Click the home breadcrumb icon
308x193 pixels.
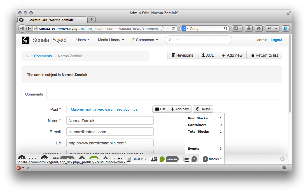[x=27, y=56]
